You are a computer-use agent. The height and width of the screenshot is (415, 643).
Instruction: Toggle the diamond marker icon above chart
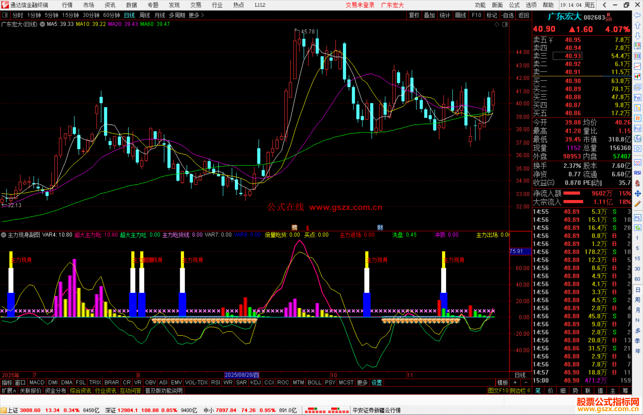coord(497,24)
